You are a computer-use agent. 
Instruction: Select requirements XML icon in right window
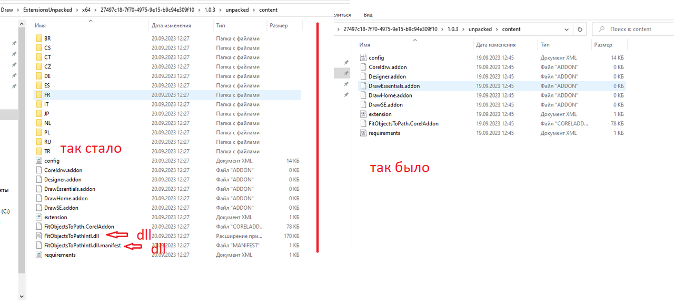(363, 133)
